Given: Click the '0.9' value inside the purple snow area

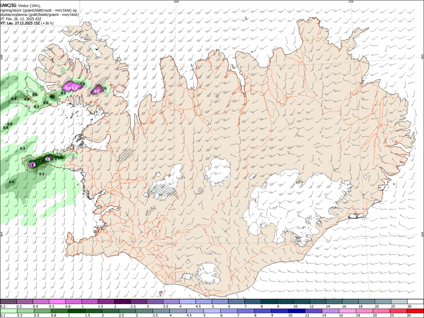Looking at the screenshot, I should pyautogui.click(x=75, y=88).
